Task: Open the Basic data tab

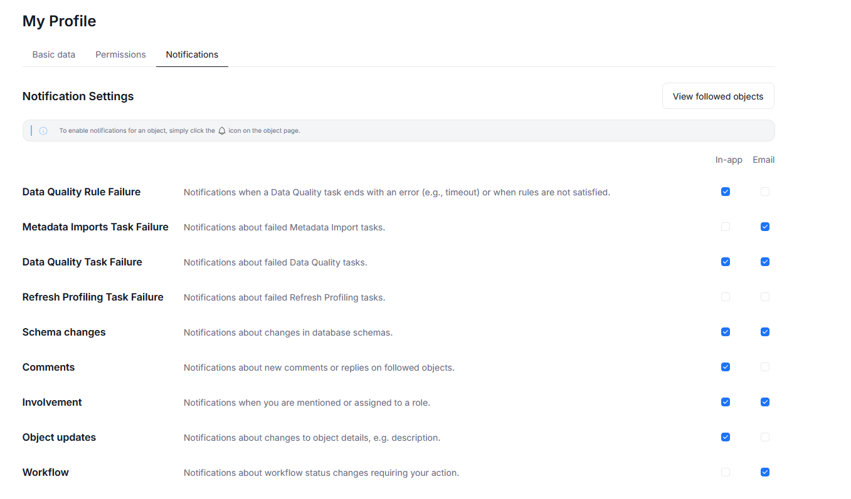Action: click(x=54, y=54)
